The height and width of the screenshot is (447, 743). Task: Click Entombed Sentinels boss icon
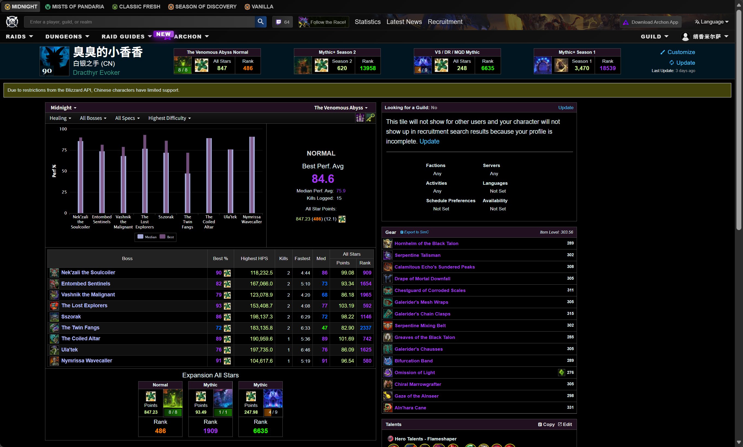coord(54,284)
